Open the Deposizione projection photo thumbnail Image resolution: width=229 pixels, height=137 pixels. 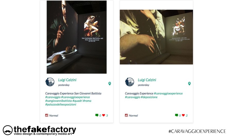[156, 37]
